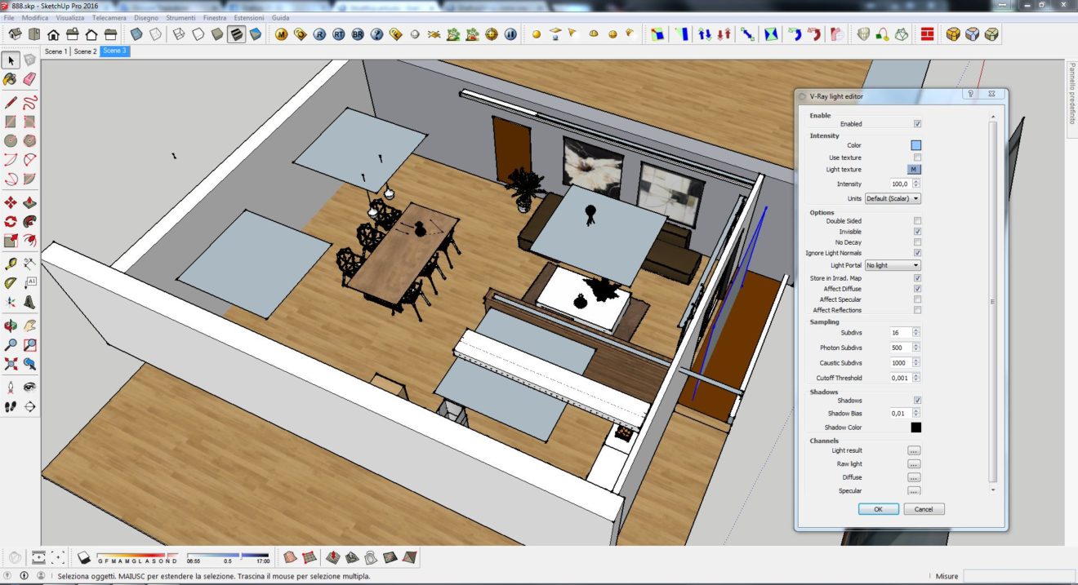Activate the Orbit tool
Screen dimensions: 1078x585
click(11, 326)
